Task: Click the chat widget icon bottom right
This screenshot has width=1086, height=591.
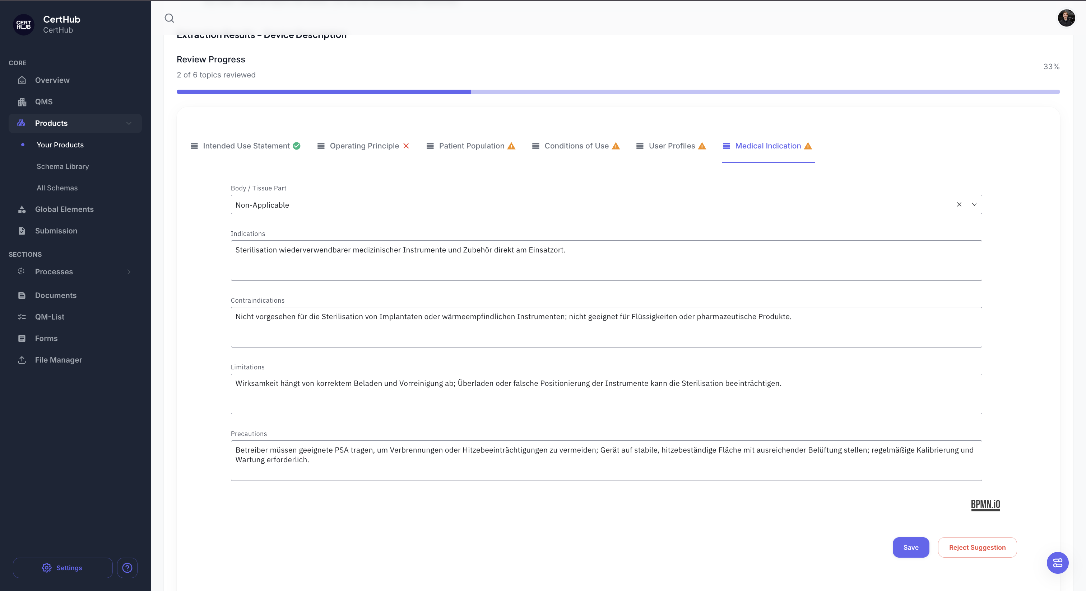Action: pos(1057,563)
